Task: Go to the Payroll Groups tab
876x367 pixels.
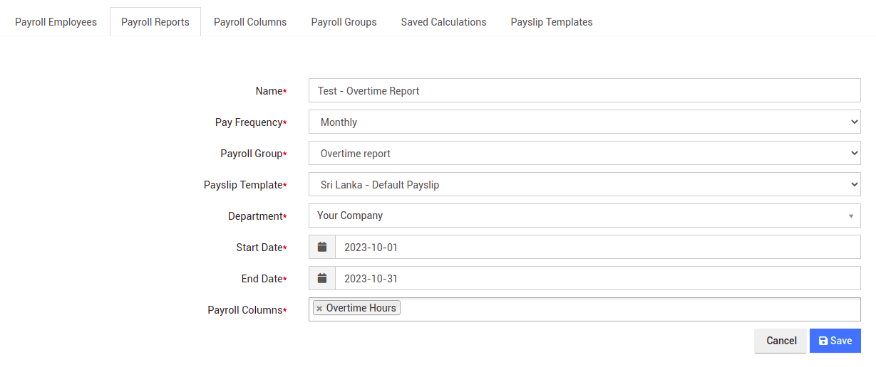Action: 344,22
